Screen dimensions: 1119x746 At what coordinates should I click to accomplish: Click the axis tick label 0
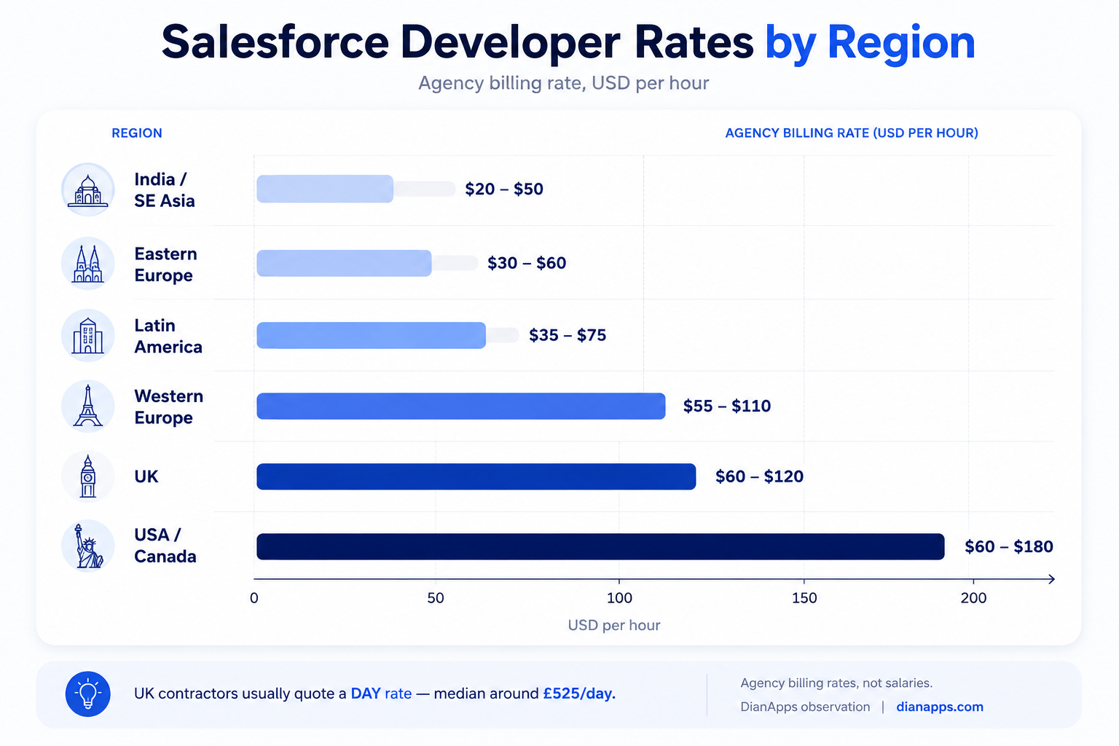(254, 598)
